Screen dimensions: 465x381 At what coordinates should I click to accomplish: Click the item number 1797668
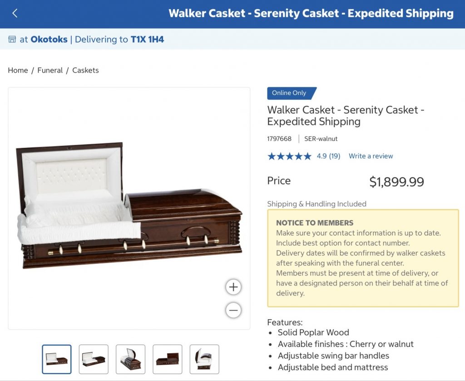(279, 139)
